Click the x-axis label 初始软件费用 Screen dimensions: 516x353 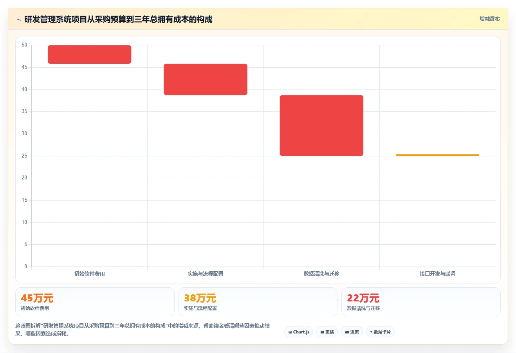click(x=89, y=274)
